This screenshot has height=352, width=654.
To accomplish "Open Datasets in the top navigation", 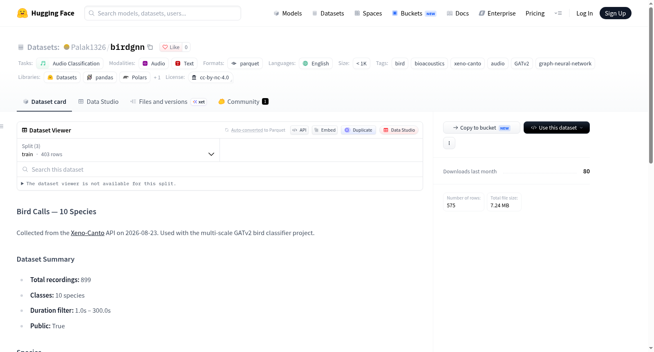I will point(328,13).
